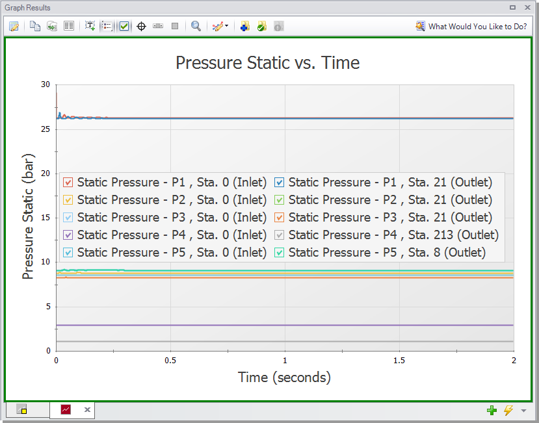This screenshot has height=423, width=539.
Task: Click legend text P1 Sta. 21 (Outlet)
Action: tap(390, 183)
